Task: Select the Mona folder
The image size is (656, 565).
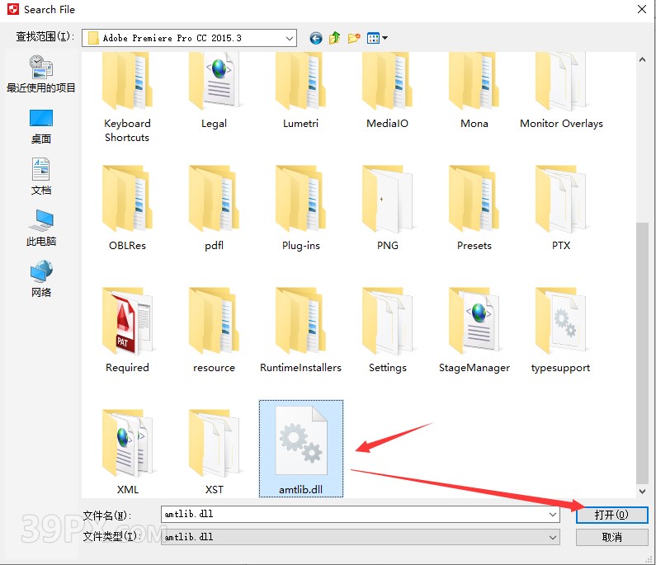Action: (474, 92)
